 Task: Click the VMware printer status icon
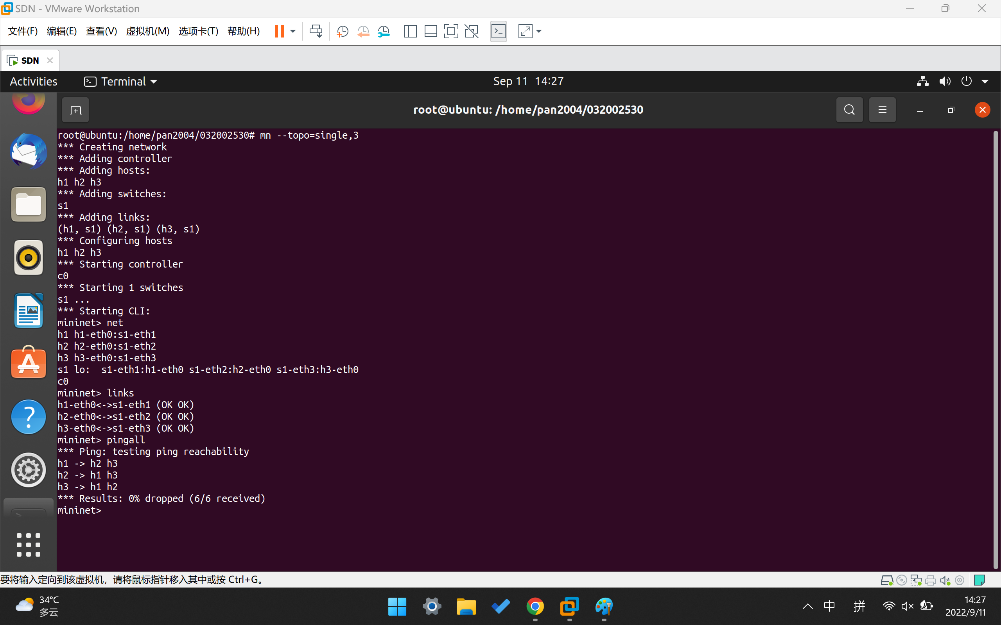pos(930,580)
